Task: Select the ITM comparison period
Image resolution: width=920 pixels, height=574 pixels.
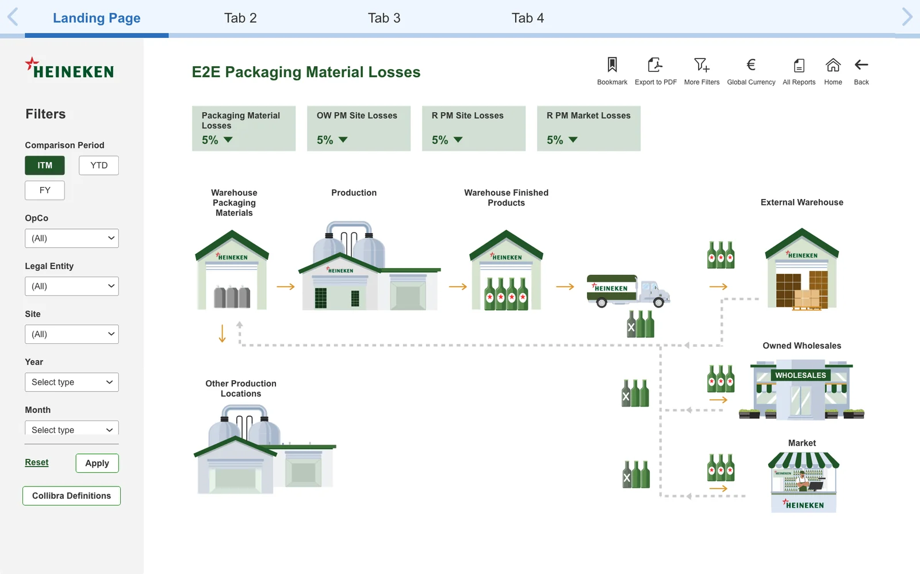Action: (x=45, y=166)
